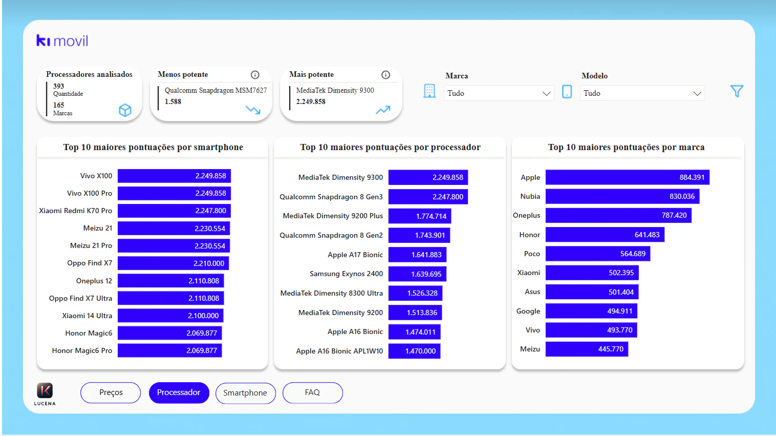Select the MediaTek Dimensity 8300 Ultra bar

point(415,293)
